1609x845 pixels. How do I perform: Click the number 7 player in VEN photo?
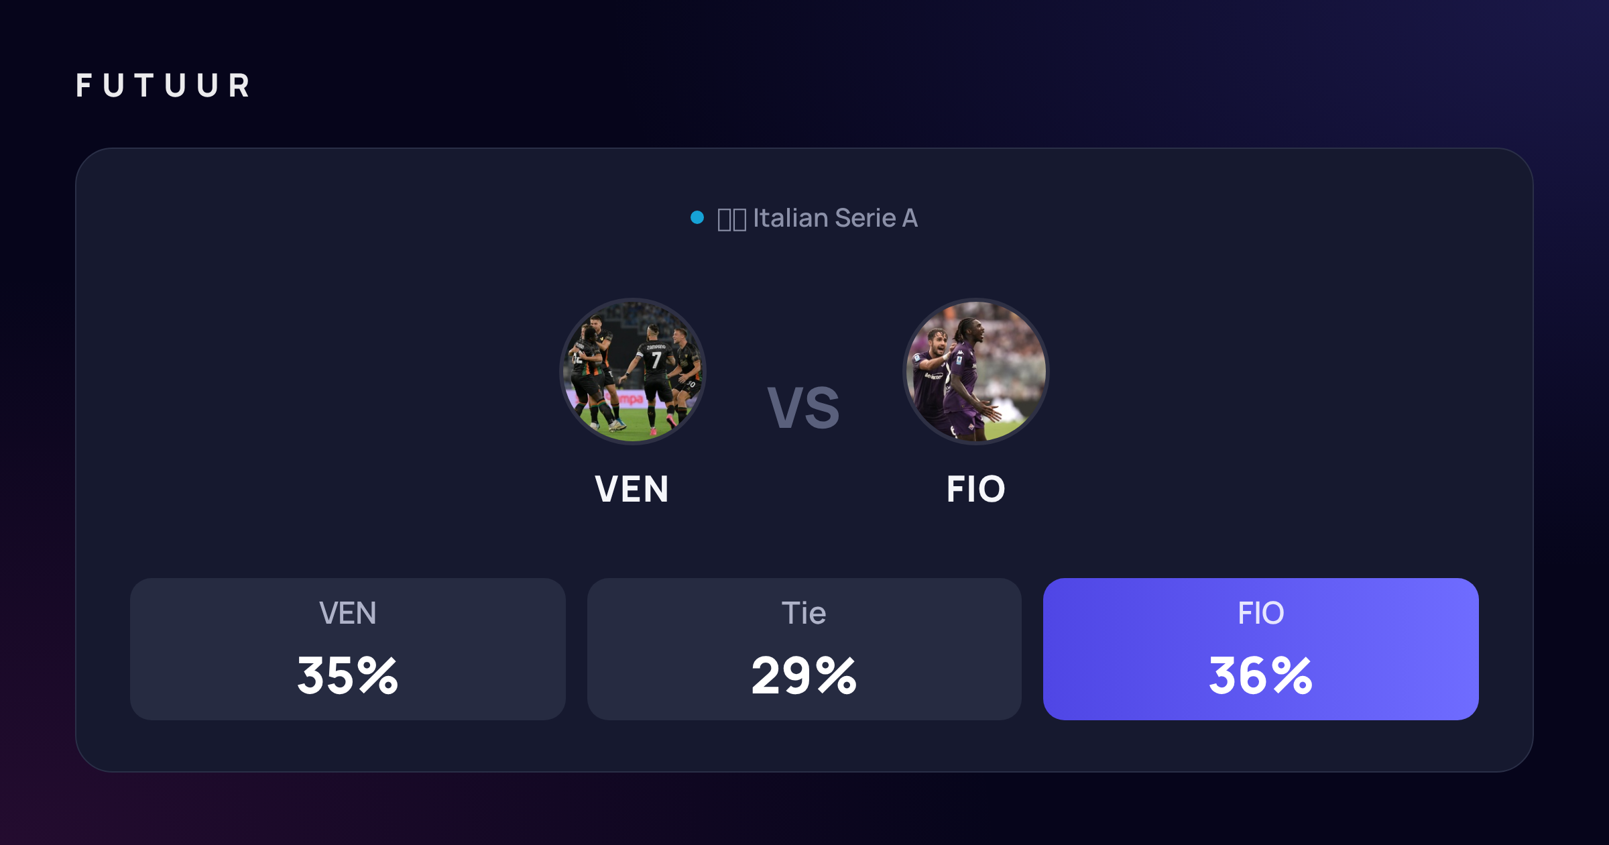click(x=656, y=376)
